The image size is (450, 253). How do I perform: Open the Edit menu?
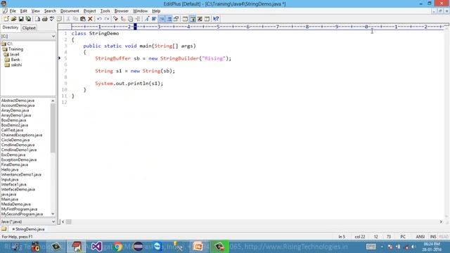pyautogui.click(x=23, y=11)
